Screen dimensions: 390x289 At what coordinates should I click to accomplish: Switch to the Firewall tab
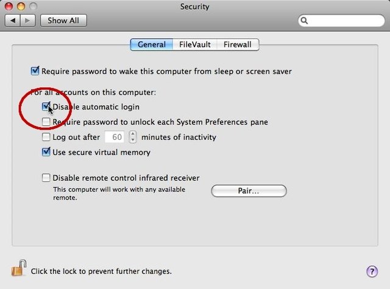pyautogui.click(x=238, y=44)
